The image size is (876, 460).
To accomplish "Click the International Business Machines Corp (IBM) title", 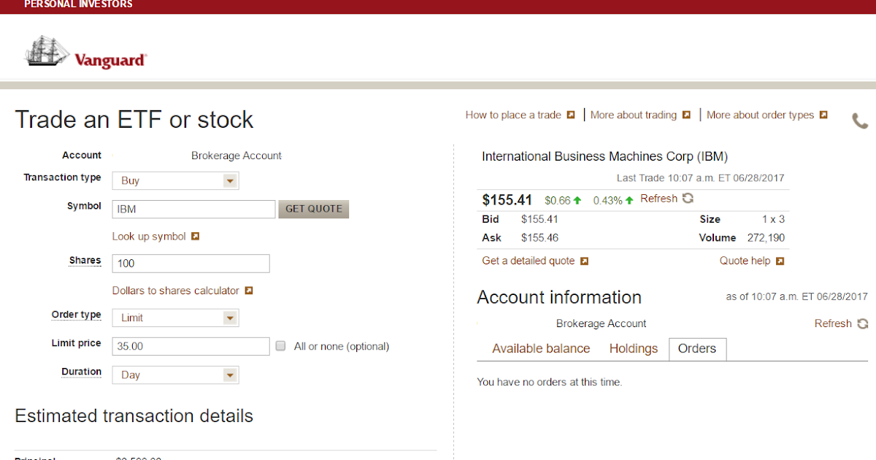I will tap(605, 156).
